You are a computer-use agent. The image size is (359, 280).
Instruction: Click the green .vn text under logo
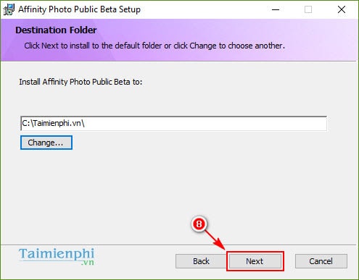pos(88,263)
